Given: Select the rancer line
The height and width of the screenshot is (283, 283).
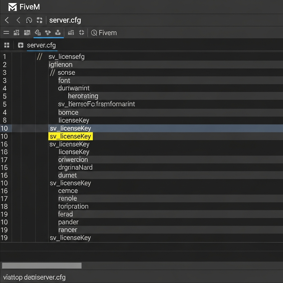Looking at the screenshot, I should click(68, 230).
